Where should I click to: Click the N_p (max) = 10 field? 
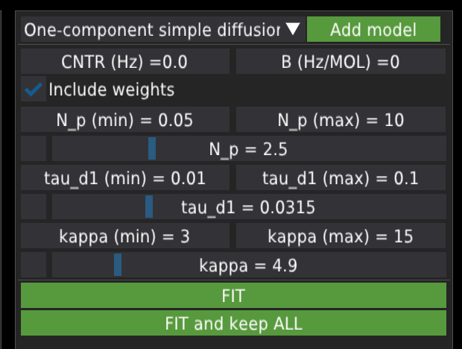[341, 120]
